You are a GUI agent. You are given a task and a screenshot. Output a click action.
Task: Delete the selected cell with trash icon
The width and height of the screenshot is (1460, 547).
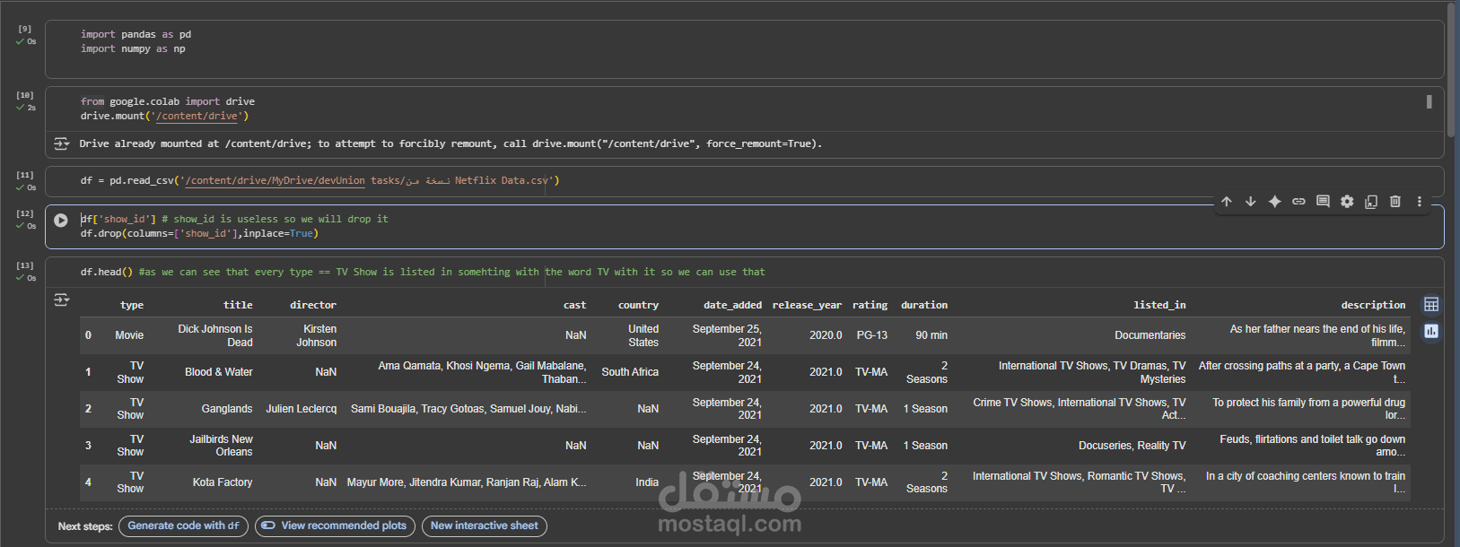coord(1395,202)
